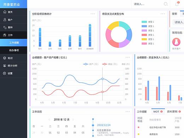This screenshot has height=138, width=184.
Task: Click the top search input field
Action: [x=148, y=4]
